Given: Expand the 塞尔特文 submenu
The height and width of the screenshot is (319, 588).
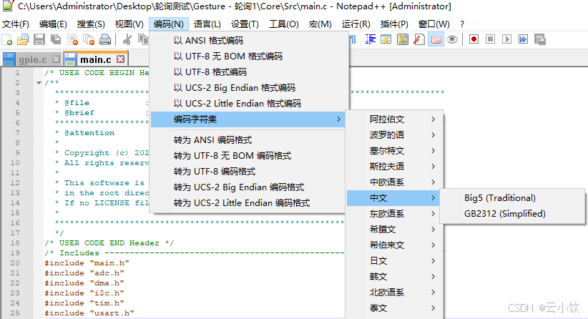Looking at the screenshot, I should (x=394, y=151).
